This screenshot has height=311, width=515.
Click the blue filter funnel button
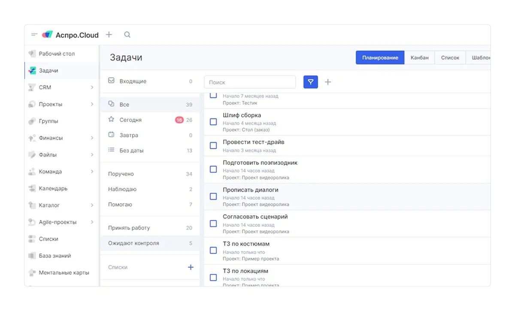point(310,82)
